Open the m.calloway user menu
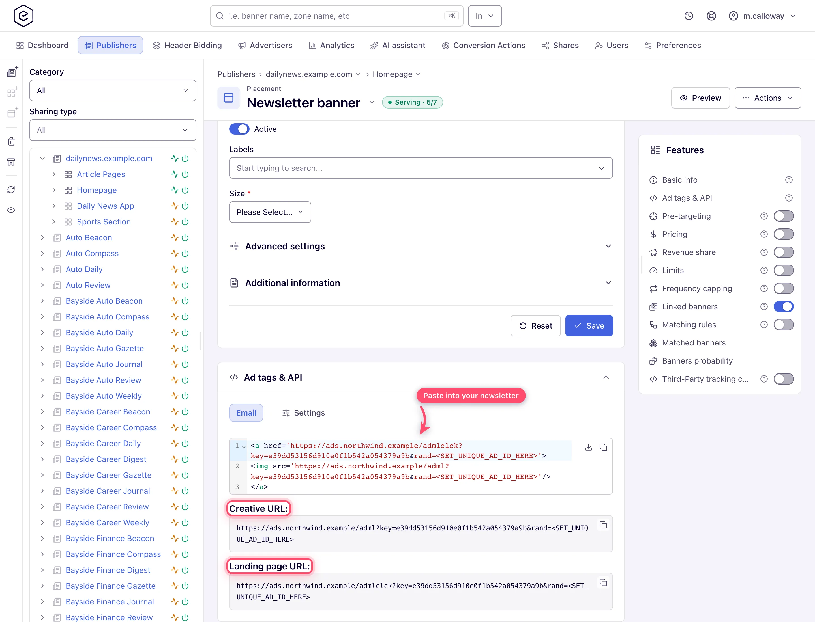Image resolution: width=815 pixels, height=622 pixels. pyautogui.click(x=762, y=16)
